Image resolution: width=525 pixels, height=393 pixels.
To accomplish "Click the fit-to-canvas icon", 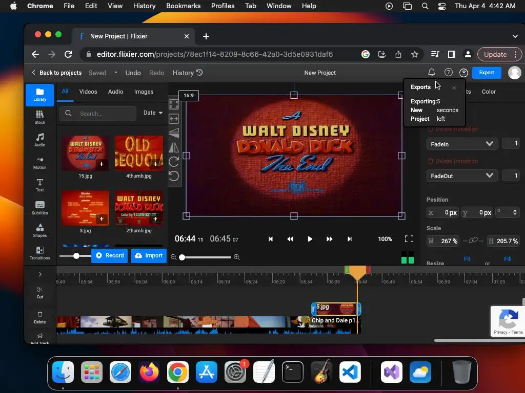I will point(174,104).
